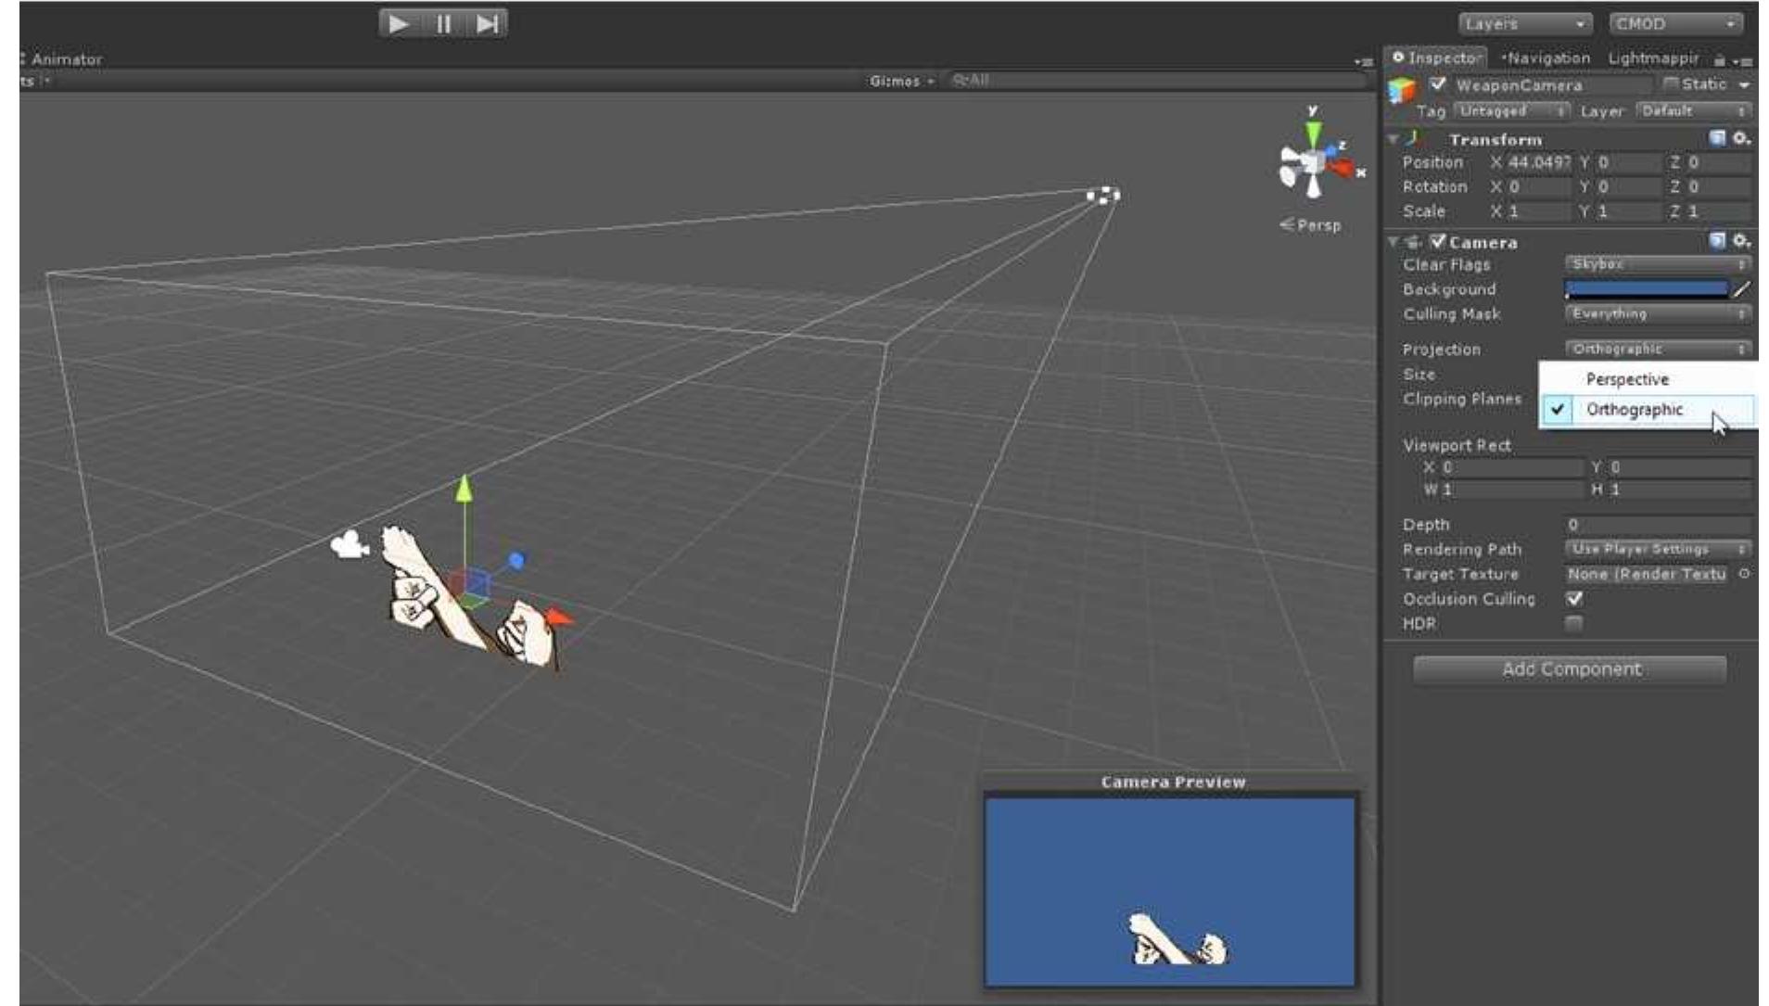Click the Add Component button
The height and width of the screenshot is (1006, 1769).
click(x=1572, y=669)
